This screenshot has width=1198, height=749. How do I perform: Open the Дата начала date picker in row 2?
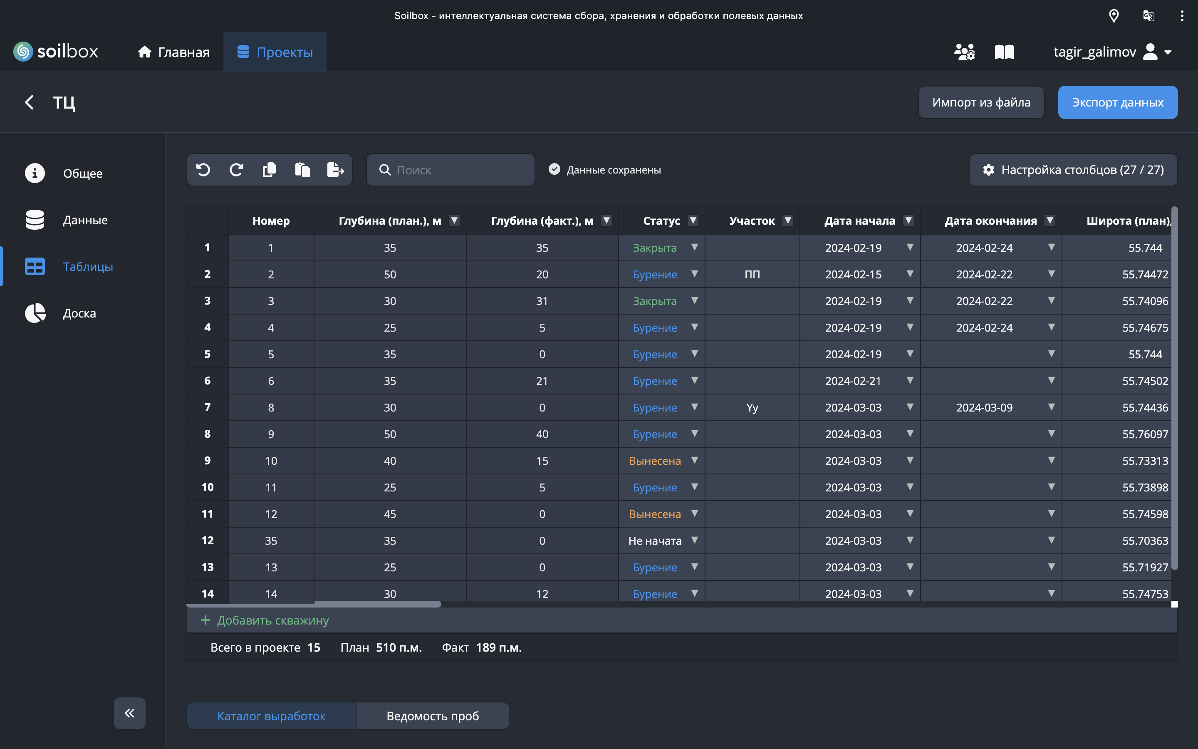(909, 274)
